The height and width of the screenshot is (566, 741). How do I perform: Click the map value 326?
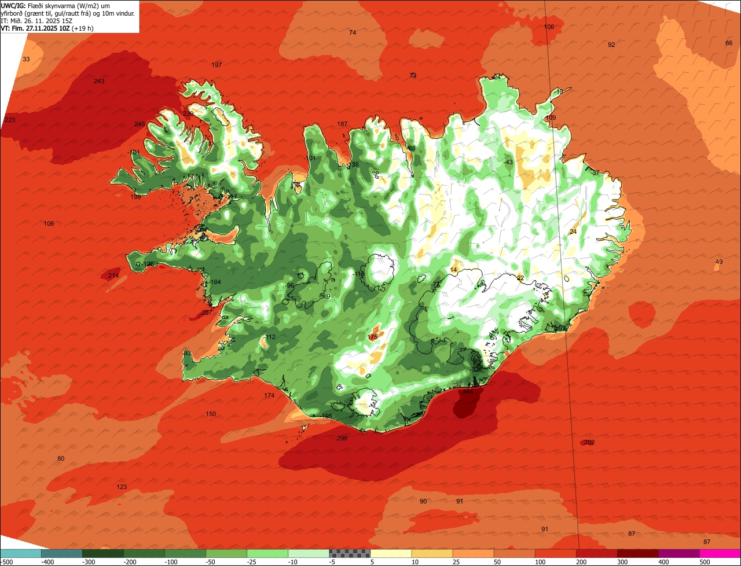pyautogui.click(x=476, y=369)
